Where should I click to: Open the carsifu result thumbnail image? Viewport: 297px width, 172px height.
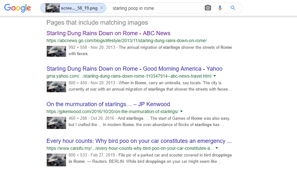pyautogui.click(x=56, y=160)
